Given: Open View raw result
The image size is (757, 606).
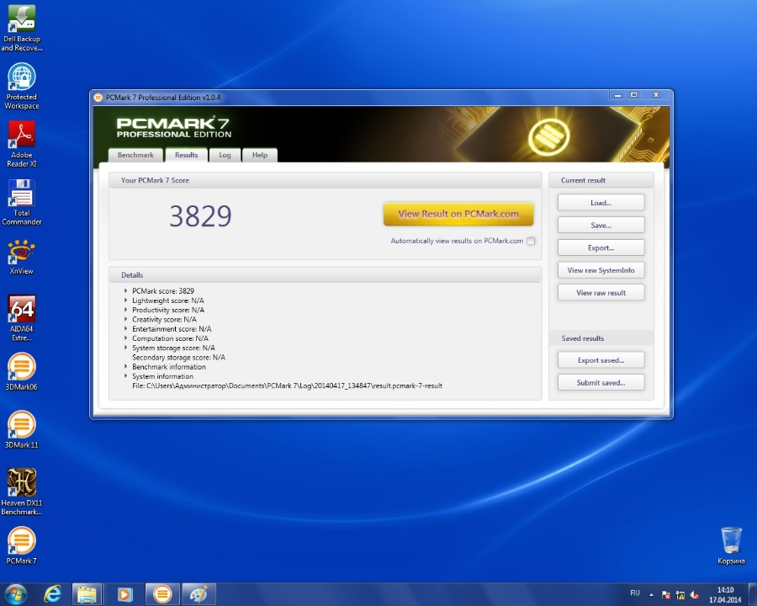Looking at the screenshot, I should [601, 293].
